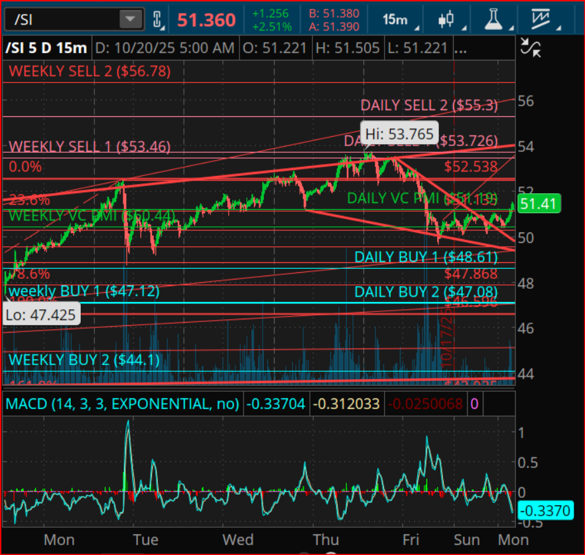Select the /SI 5 D 15m chart title
This screenshot has width=585, height=555.
(x=46, y=48)
